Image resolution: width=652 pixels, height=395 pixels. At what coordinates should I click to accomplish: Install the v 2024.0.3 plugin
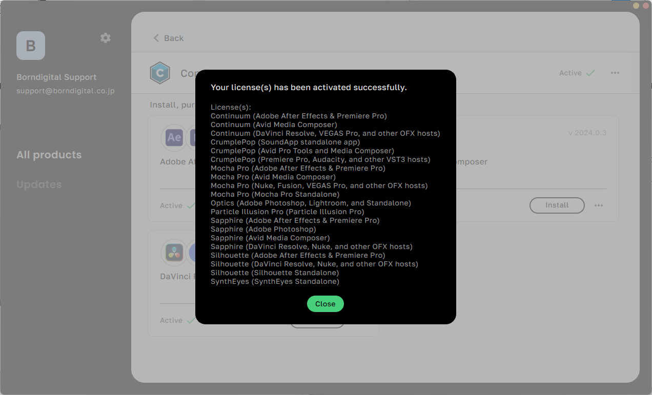pyautogui.click(x=557, y=205)
